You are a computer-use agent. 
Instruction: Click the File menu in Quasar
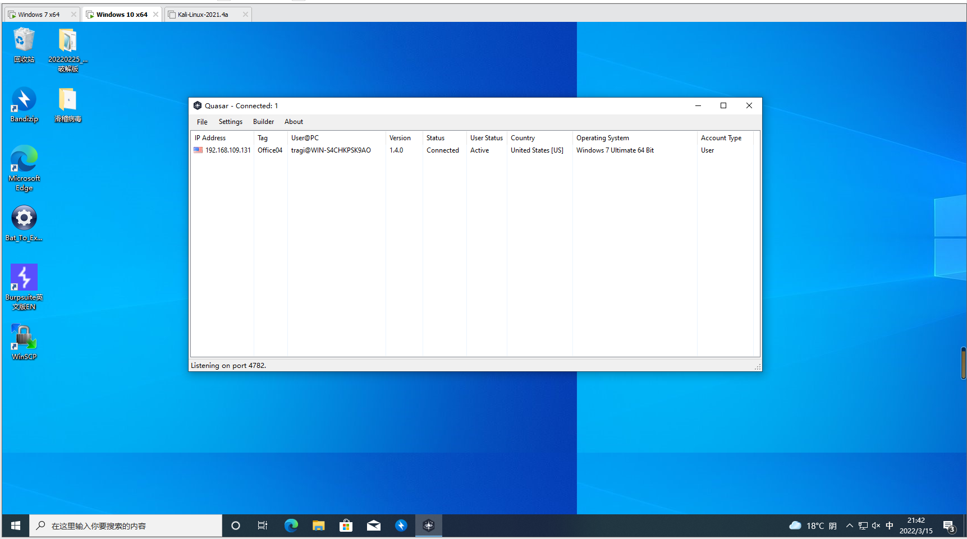[202, 122]
